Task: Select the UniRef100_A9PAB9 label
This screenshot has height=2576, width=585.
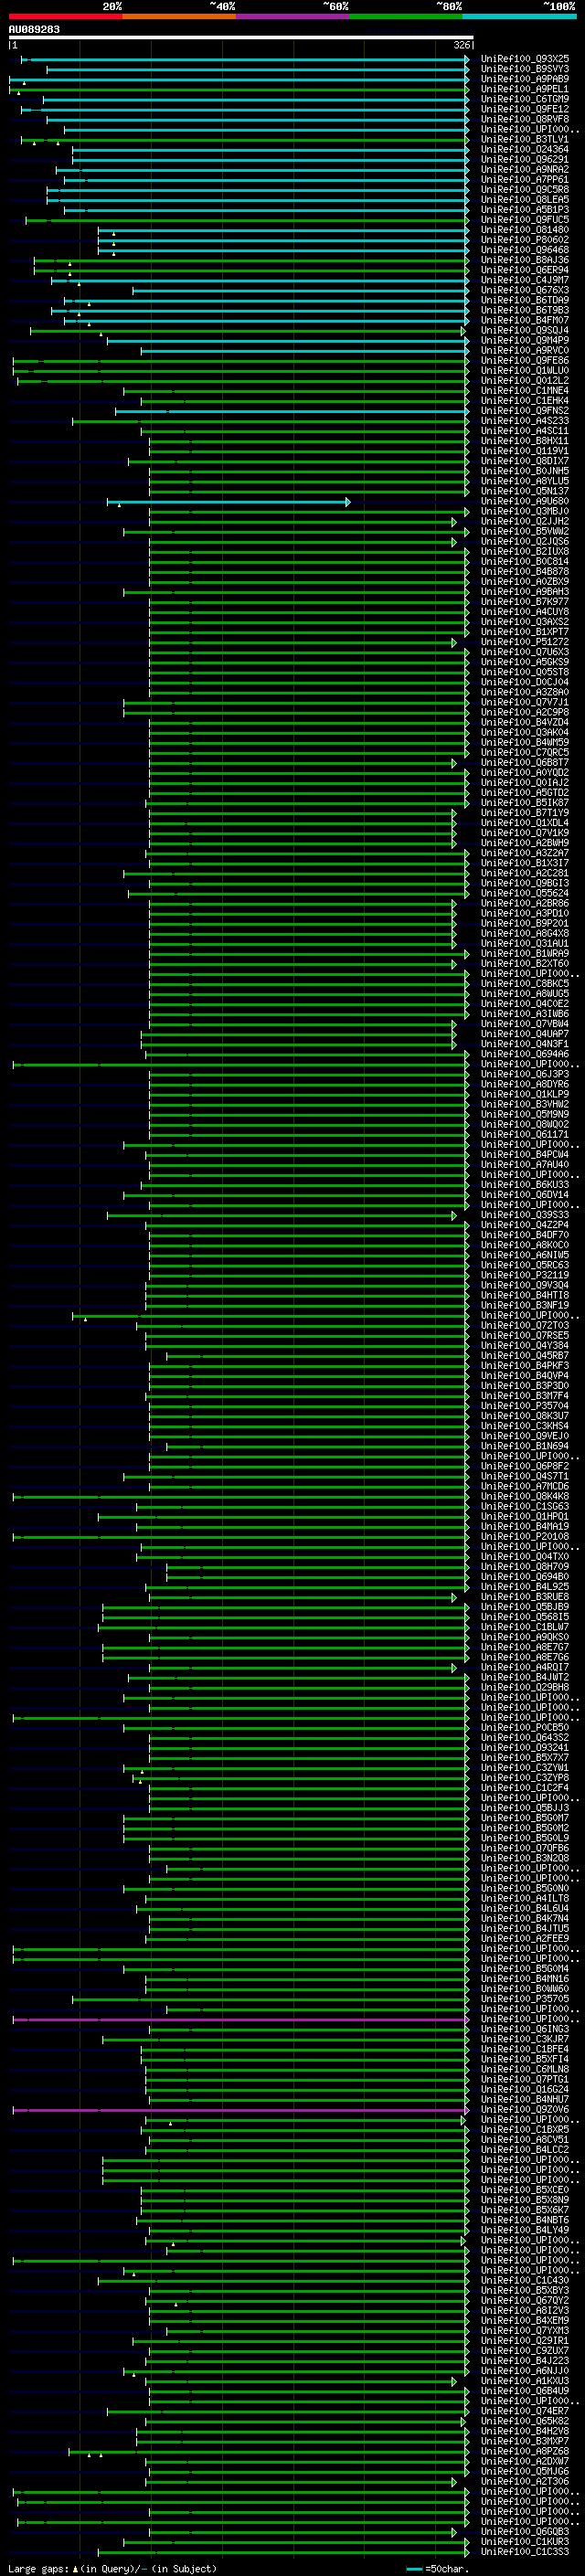Action: [x=525, y=79]
